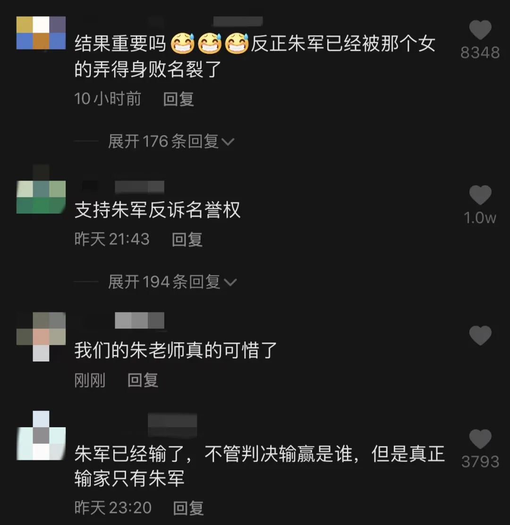
Task: Like the comment with 1.0w likes
Action: point(480,195)
